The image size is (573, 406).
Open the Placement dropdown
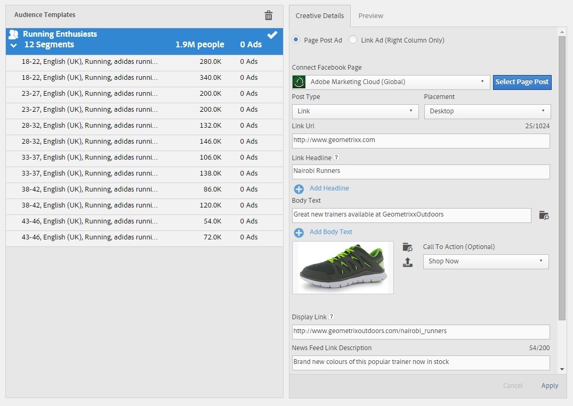coord(487,111)
